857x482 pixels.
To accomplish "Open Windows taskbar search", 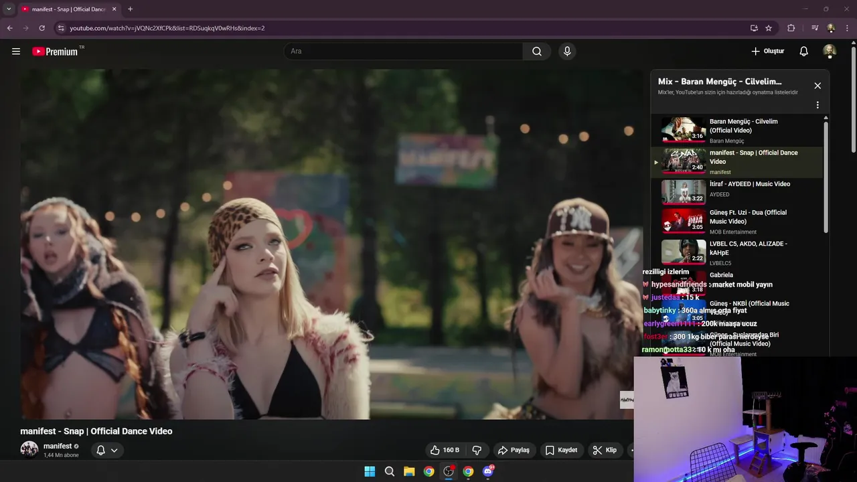I will 390,471.
